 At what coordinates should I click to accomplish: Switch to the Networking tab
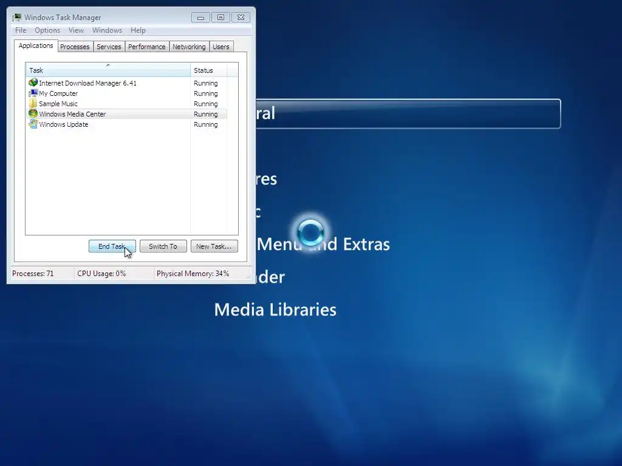189,47
